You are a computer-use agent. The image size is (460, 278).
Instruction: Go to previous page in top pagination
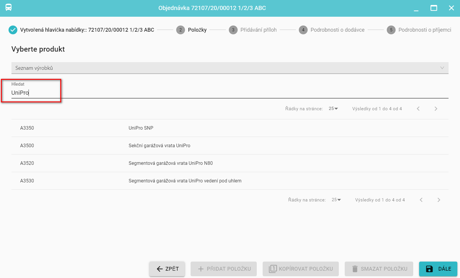click(418, 109)
